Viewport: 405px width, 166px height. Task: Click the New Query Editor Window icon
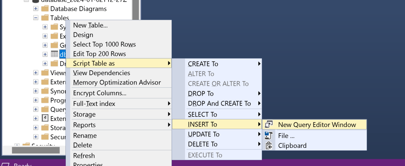click(269, 125)
